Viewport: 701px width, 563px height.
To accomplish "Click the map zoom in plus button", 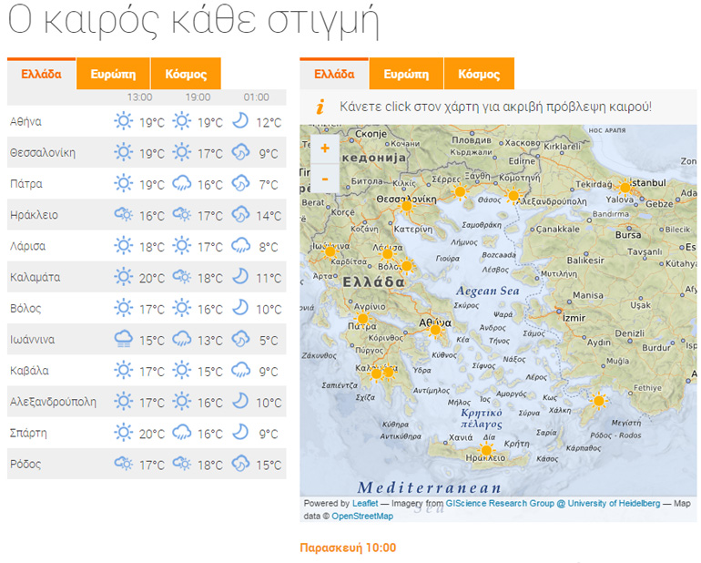I will [x=325, y=148].
